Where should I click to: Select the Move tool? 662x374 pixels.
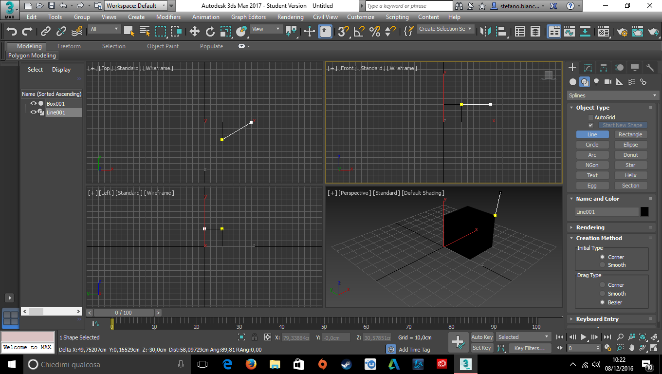[195, 32]
